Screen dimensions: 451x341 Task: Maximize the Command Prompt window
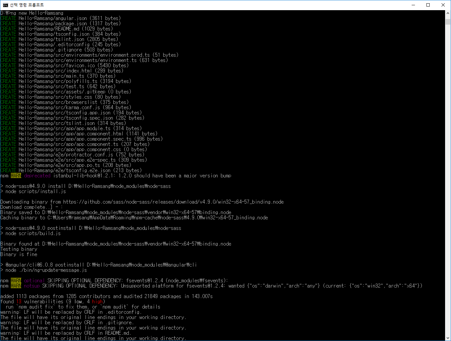pos(428,5)
